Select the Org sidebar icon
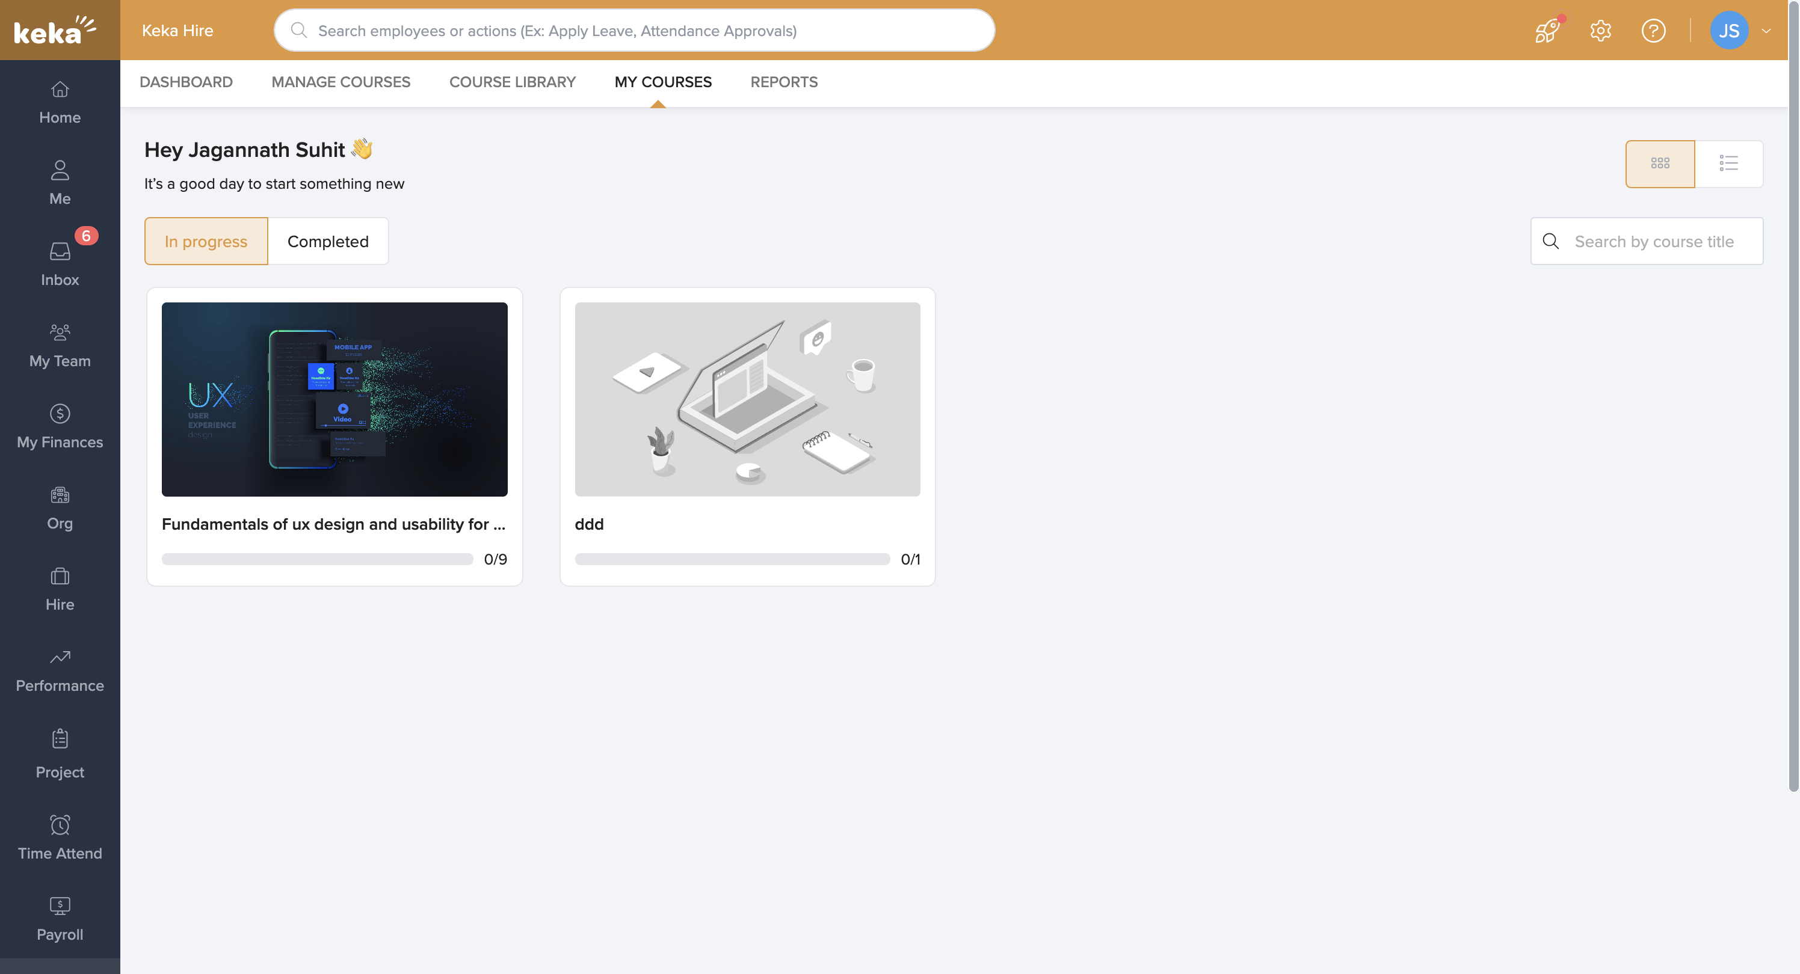Viewport: 1800px width, 974px height. [60, 506]
